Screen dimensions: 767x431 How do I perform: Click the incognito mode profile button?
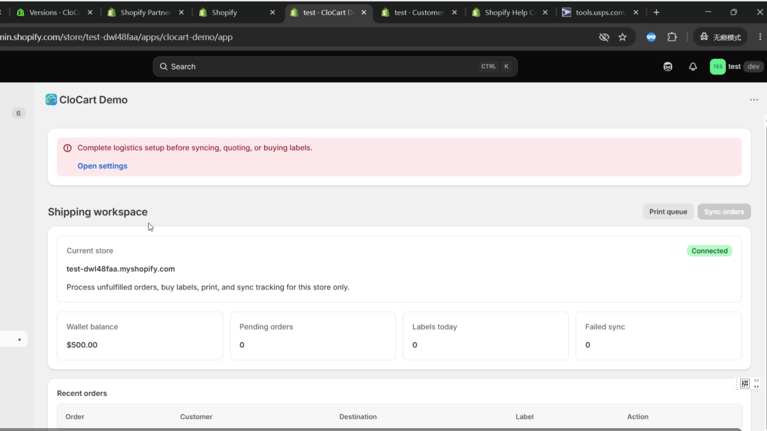[x=720, y=37]
